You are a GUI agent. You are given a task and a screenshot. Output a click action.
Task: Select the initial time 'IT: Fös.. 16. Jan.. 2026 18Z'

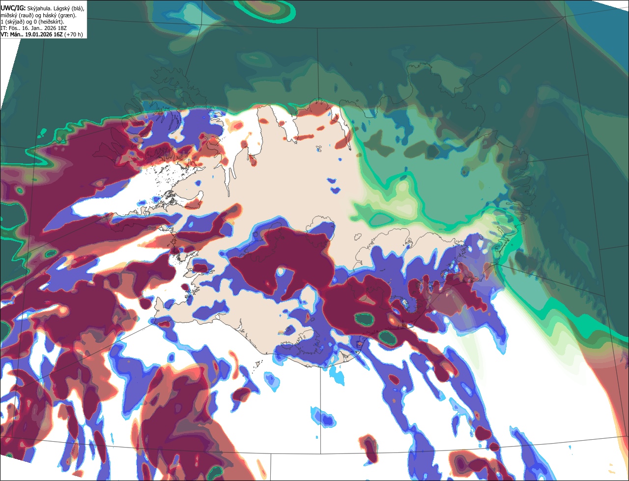click(33, 28)
